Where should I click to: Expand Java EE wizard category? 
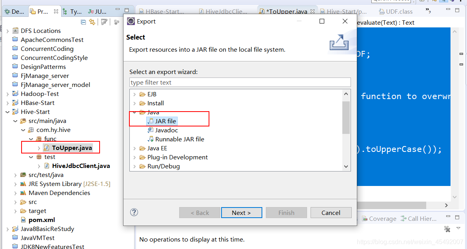tap(134, 148)
